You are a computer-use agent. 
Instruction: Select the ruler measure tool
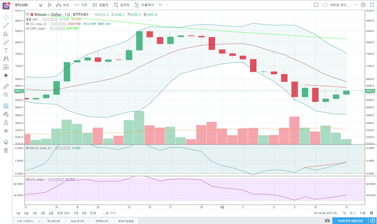tap(6, 86)
